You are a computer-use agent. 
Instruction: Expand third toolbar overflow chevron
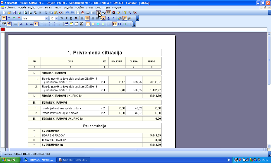click(x=134, y=24)
